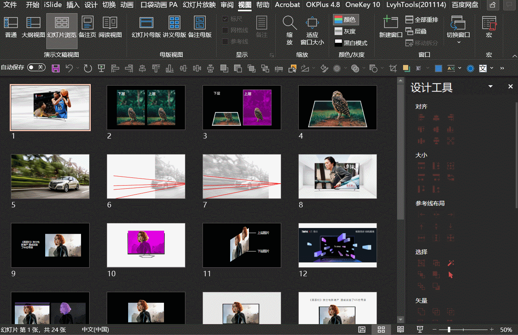Close the 设计工具 panel

point(511,86)
